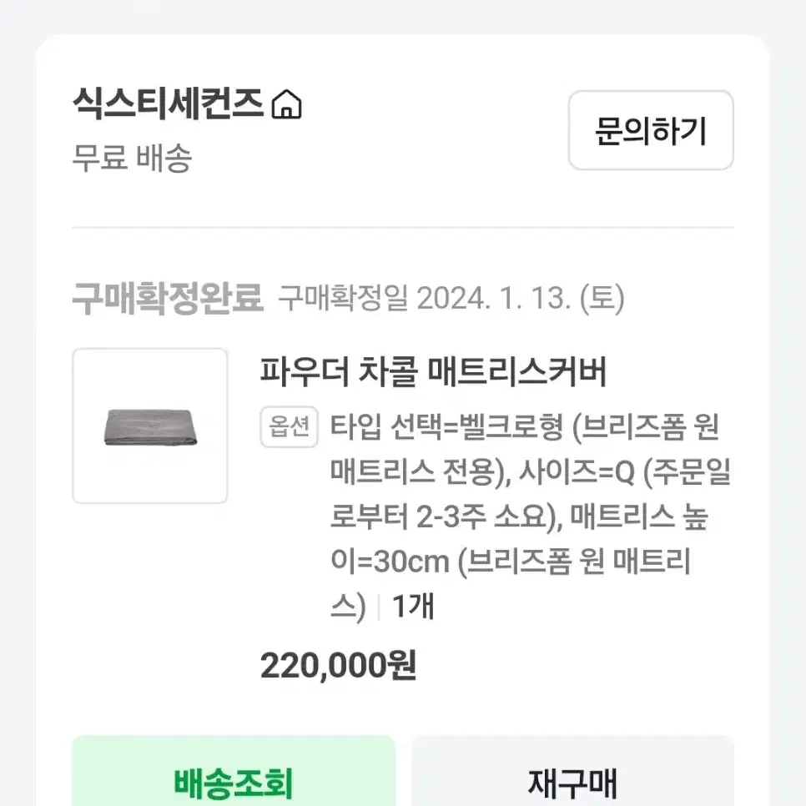This screenshot has width=806, height=806.
Task: Click the 구매확정일 label text
Action: coord(343,298)
